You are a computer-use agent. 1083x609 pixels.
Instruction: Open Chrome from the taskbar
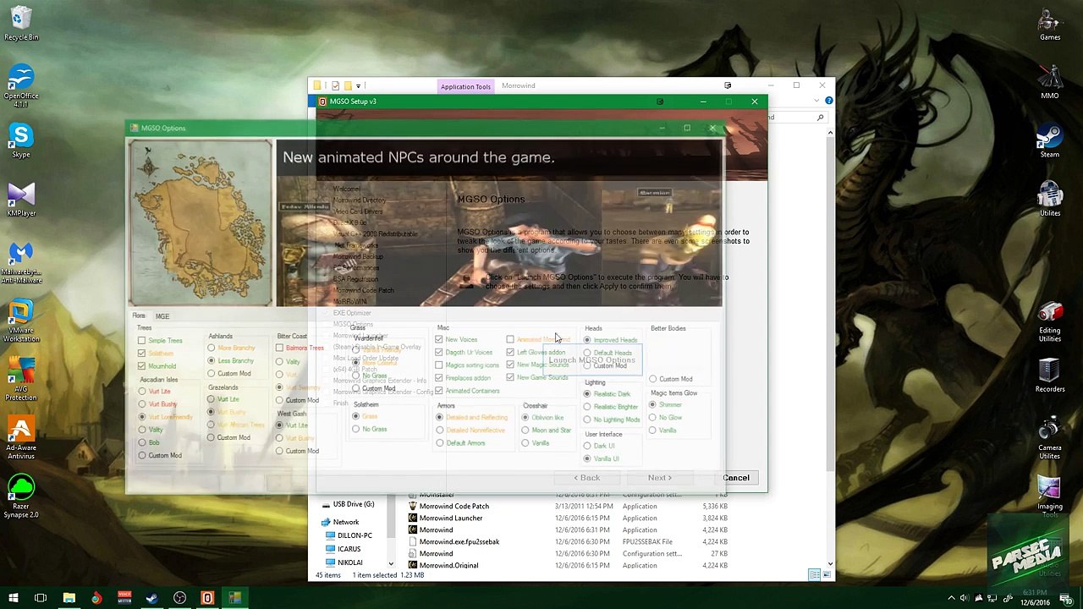96,598
